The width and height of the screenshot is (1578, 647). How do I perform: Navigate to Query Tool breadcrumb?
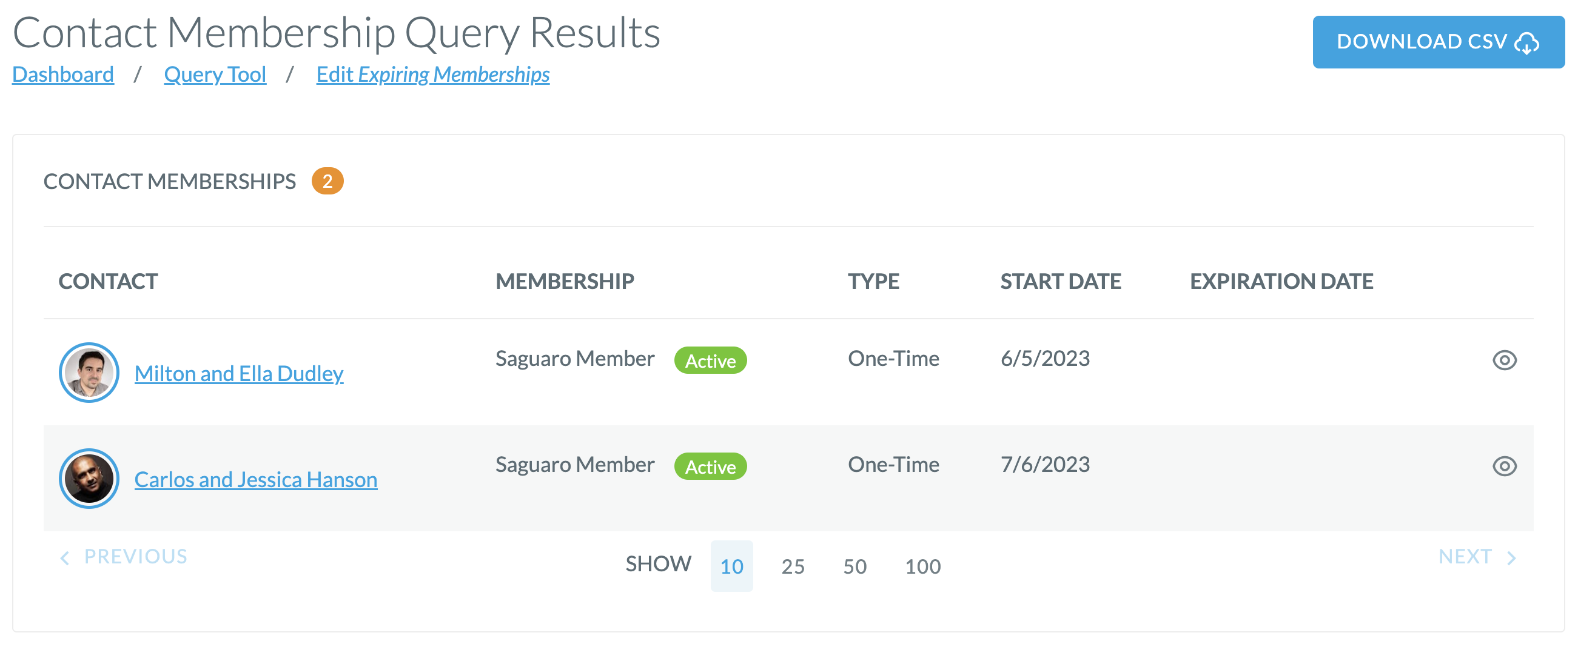point(215,74)
